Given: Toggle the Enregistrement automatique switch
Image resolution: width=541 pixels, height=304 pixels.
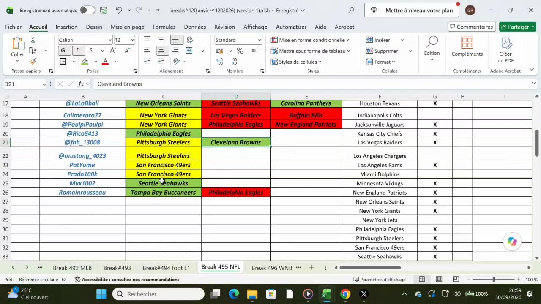Looking at the screenshot, I should [x=87, y=10].
